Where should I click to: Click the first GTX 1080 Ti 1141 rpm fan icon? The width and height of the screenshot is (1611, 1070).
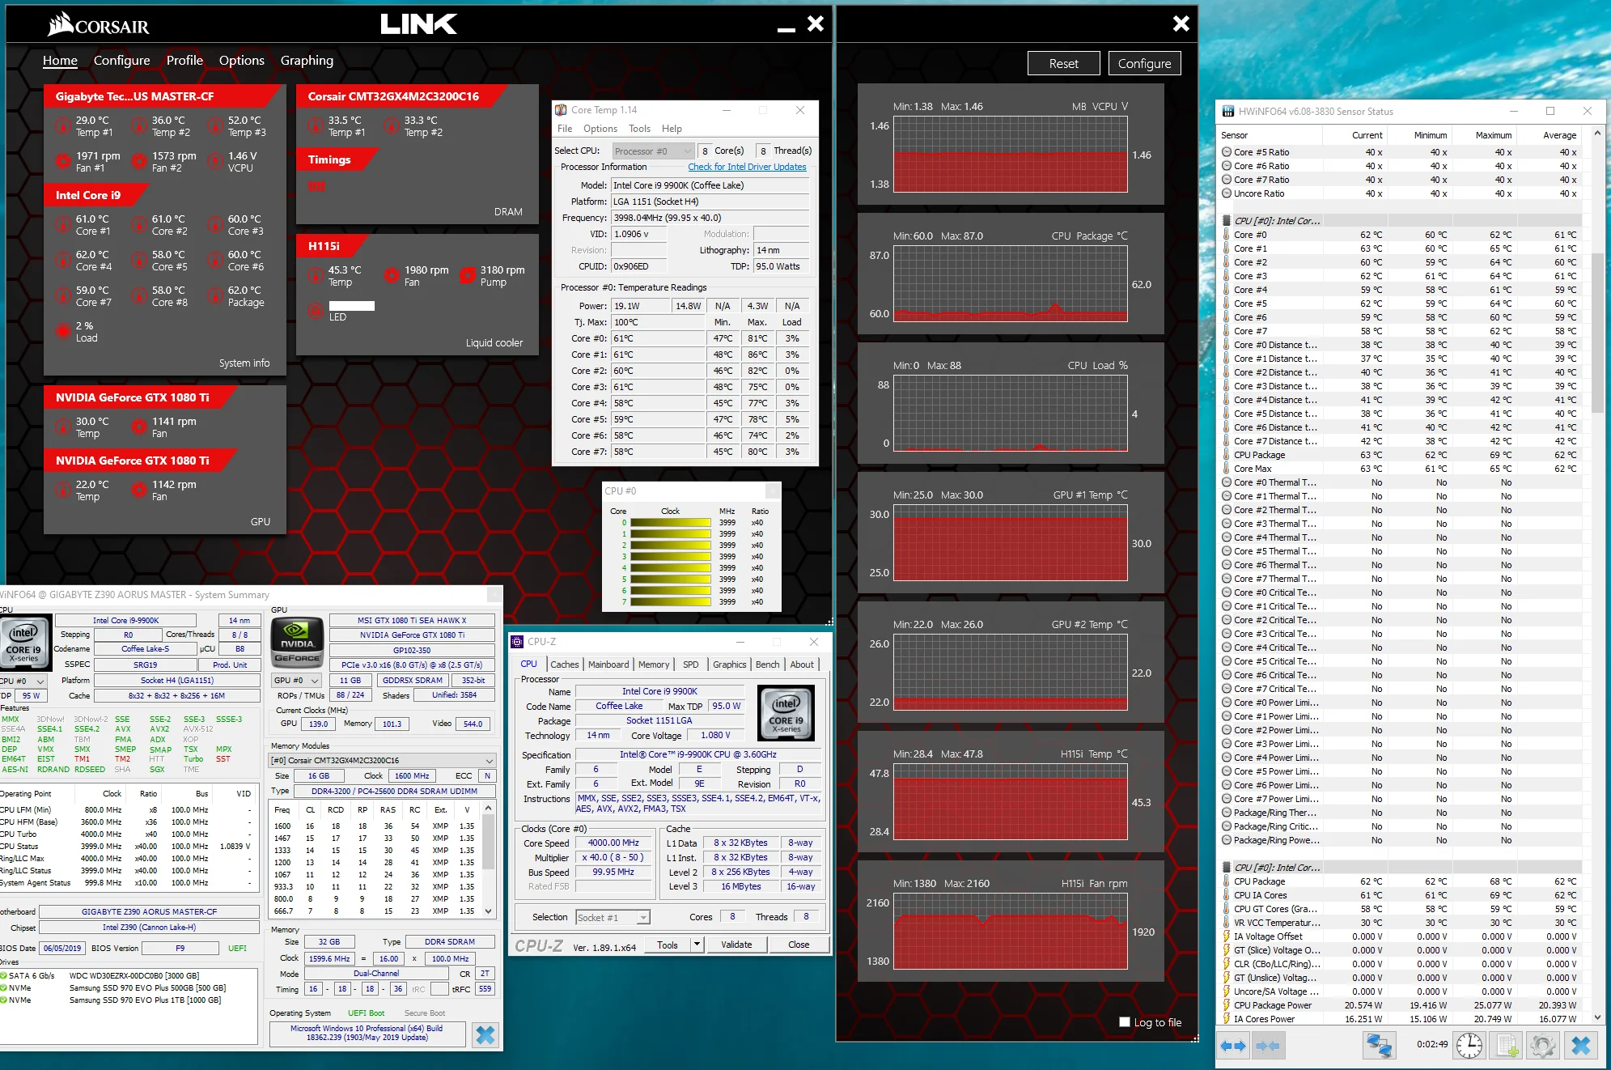[139, 427]
